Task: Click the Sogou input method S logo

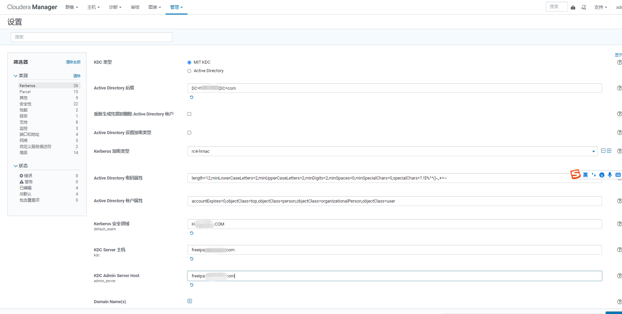Action: pyautogui.click(x=575, y=174)
